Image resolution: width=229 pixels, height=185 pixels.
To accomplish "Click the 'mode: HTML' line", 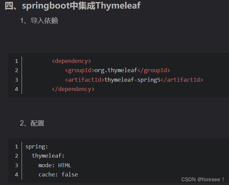I will tap(55, 165).
